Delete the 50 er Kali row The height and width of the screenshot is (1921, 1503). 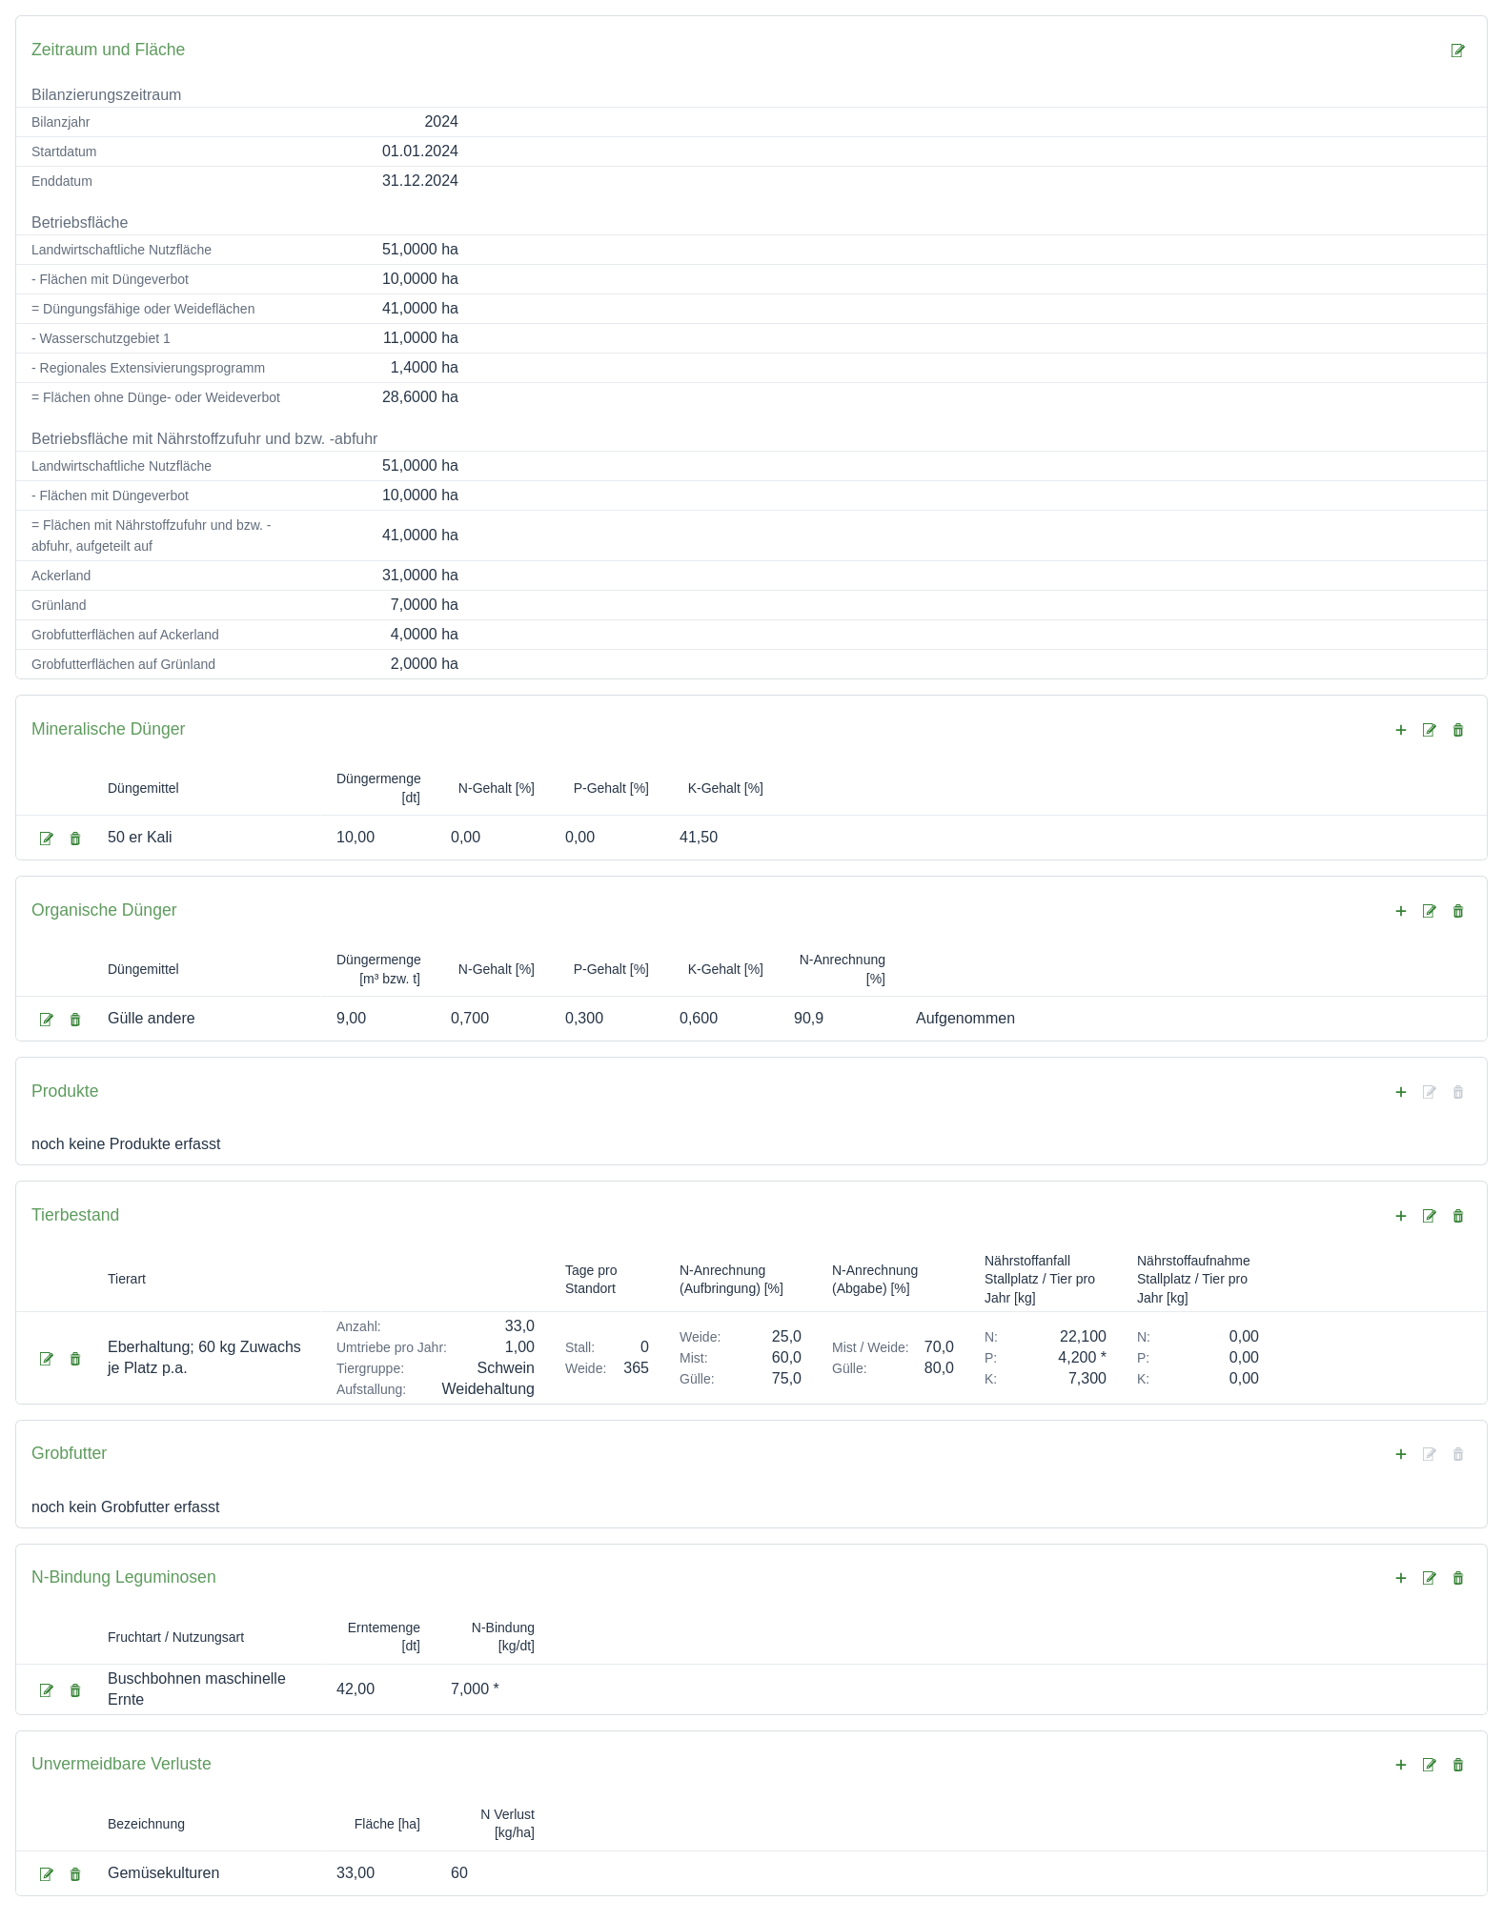click(75, 839)
